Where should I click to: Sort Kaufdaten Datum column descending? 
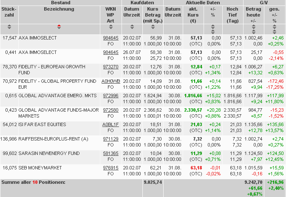point(132,28)
